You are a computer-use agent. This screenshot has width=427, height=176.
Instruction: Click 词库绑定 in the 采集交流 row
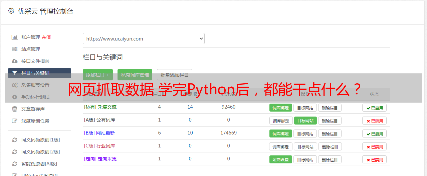[x=281, y=108]
